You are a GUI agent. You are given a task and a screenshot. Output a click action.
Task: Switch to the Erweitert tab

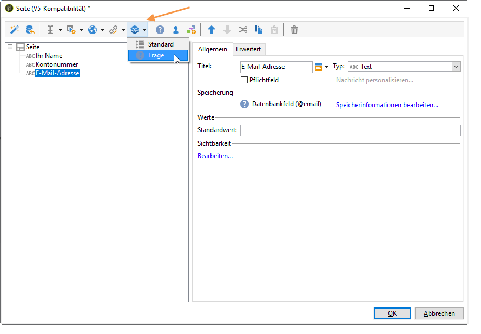click(x=248, y=49)
